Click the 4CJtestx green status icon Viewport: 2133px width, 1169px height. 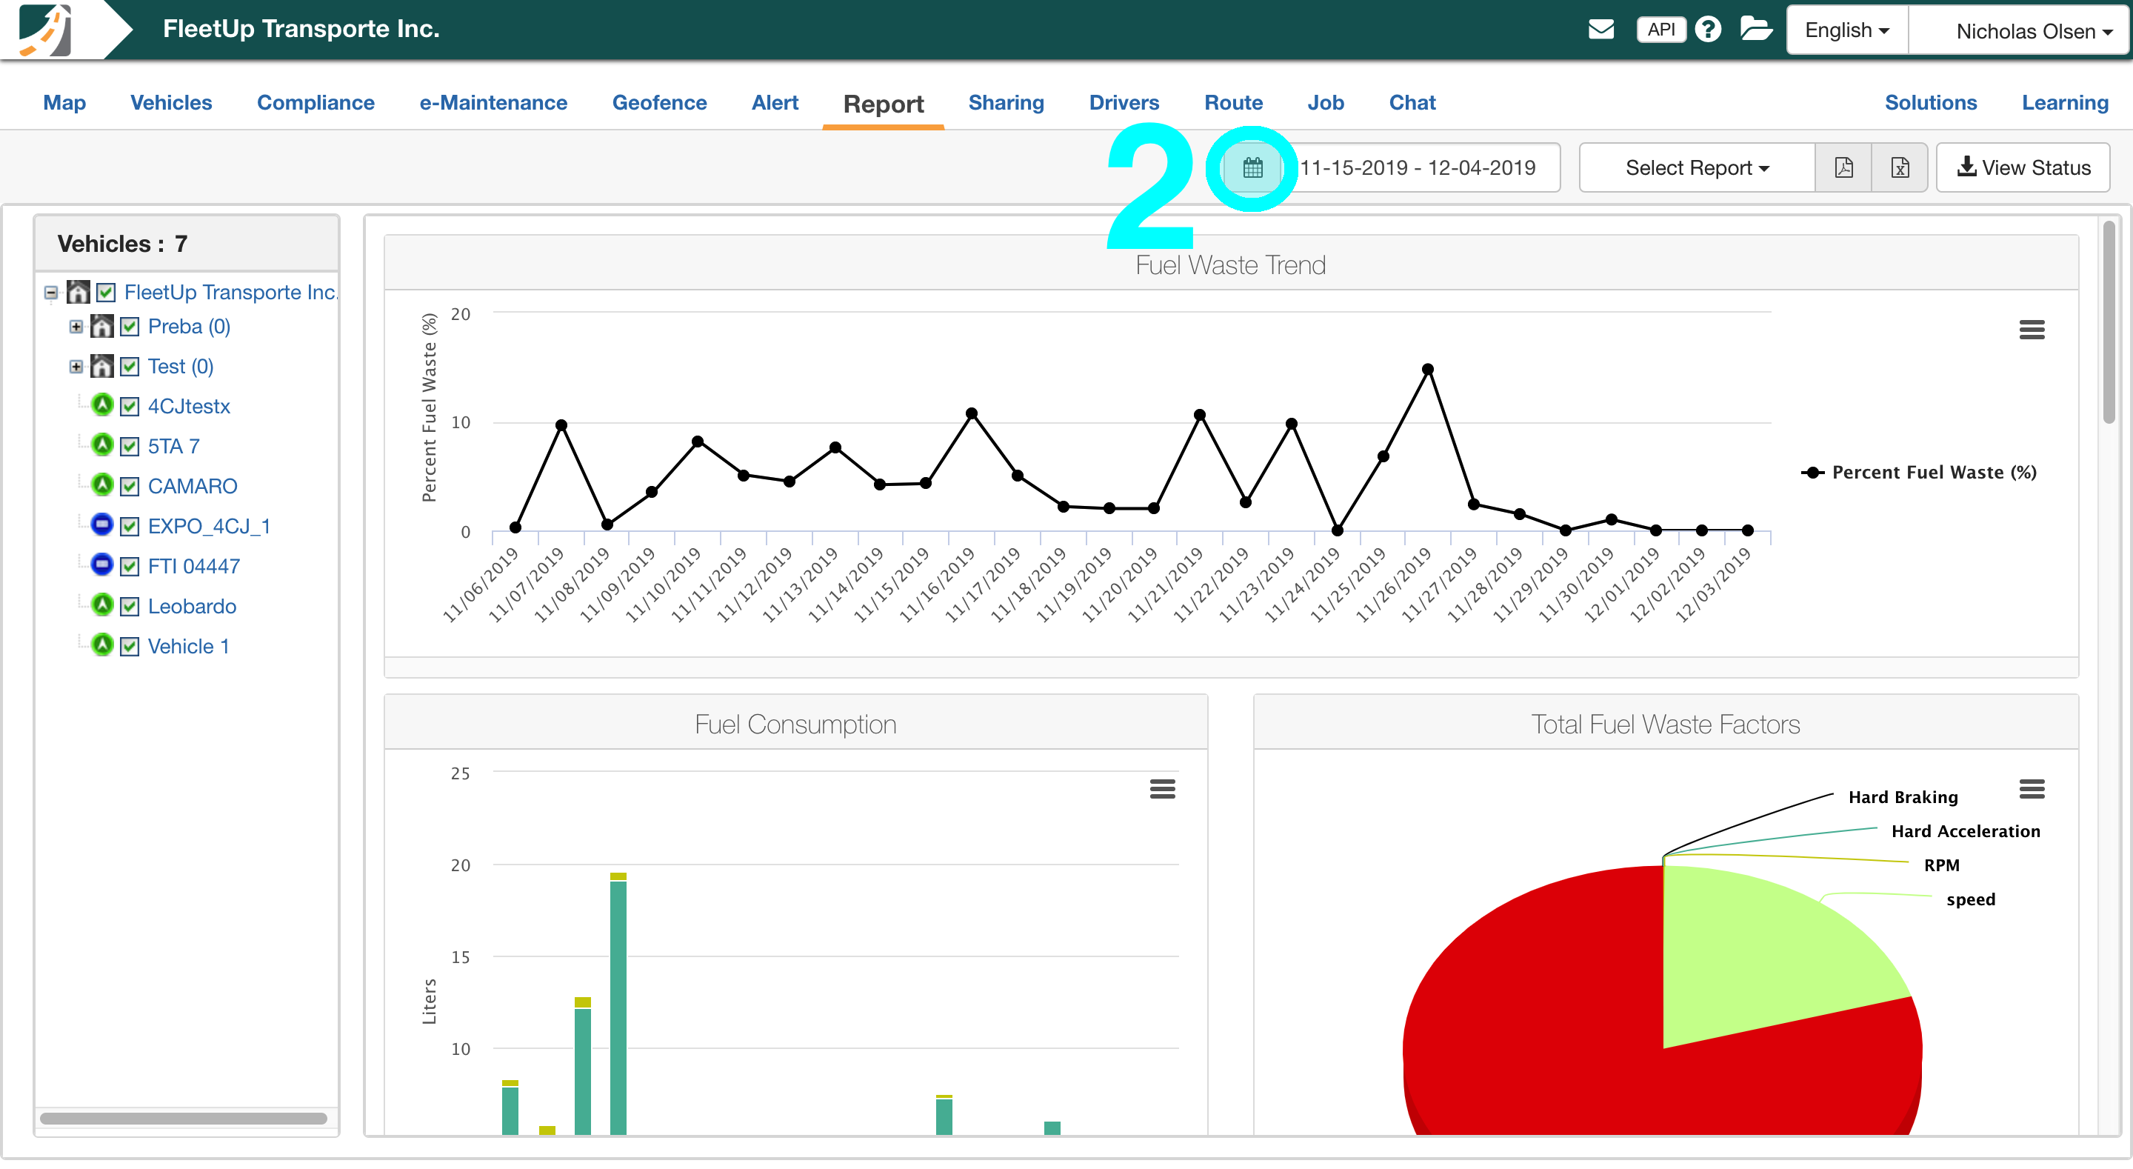[x=102, y=405]
